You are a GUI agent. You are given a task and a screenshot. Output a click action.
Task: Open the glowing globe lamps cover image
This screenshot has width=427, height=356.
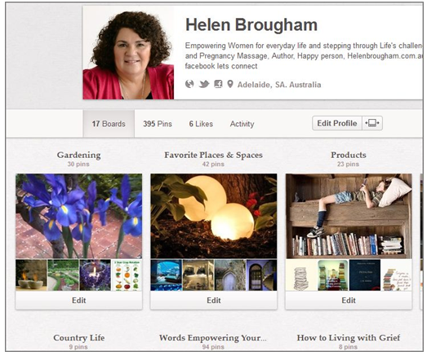pos(214,216)
